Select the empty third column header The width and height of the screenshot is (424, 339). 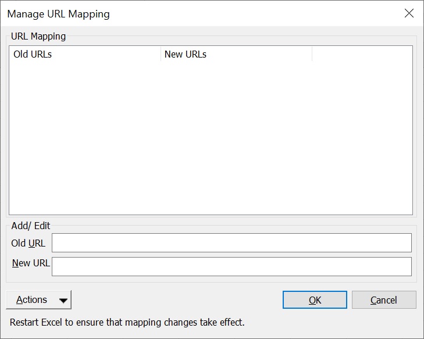point(362,54)
